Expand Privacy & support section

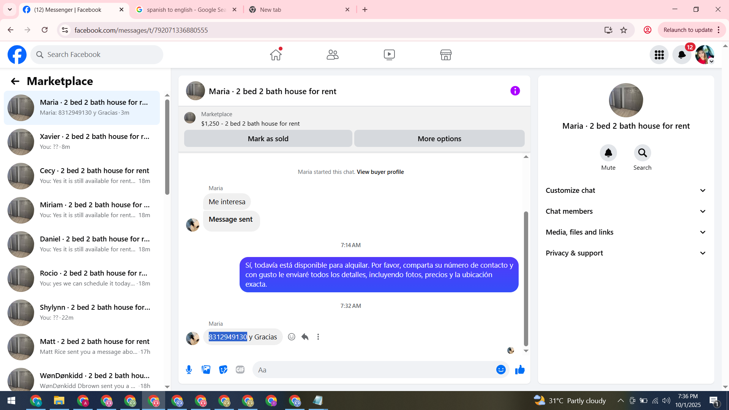626,253
